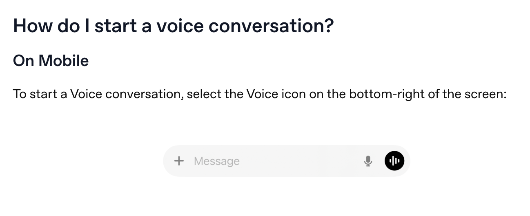This screenshot has height=216, width=530.
Task: Click the plus attachment icon
Action: point(179,161)
